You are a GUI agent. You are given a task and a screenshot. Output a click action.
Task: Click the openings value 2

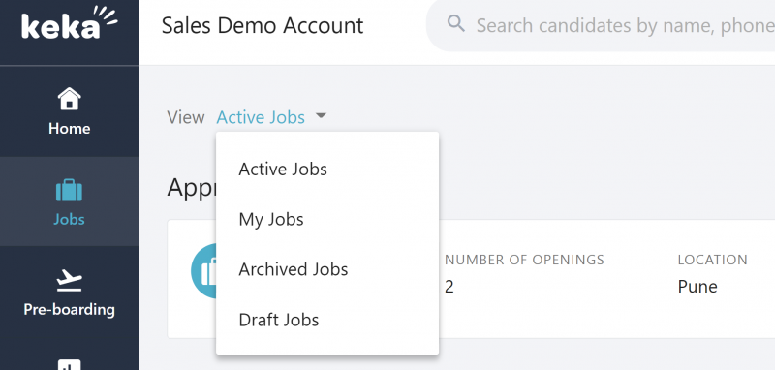click(x=449, y=287)
